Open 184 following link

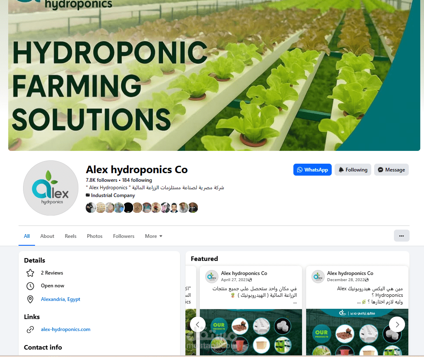pyautogui.click(x=137, y=180)
